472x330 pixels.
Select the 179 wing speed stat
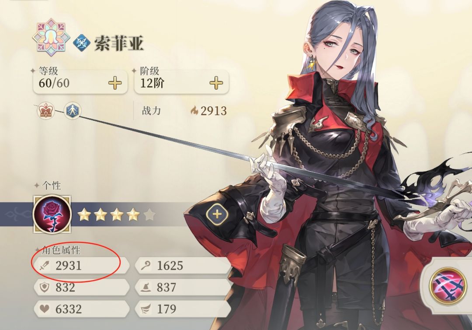tap(183, 309)
